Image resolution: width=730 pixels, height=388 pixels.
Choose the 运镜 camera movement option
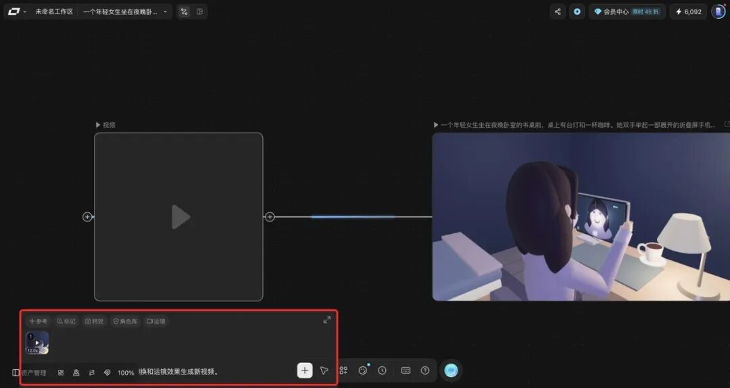tap(156, 321)
